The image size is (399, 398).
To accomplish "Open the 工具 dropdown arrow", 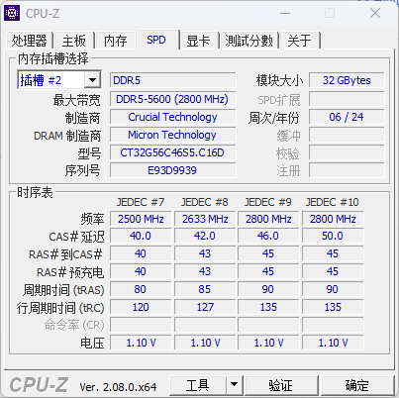I will (x=234, y=385).
